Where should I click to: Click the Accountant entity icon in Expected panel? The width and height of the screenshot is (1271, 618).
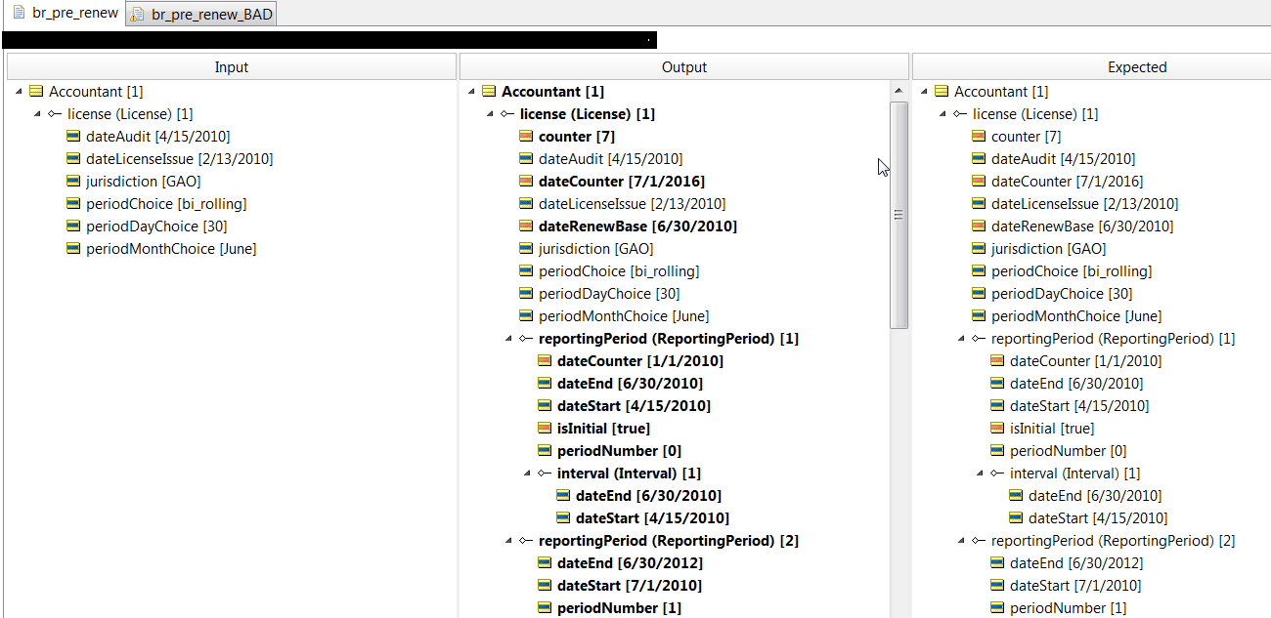pyautogui.click(x=942, y=92)
